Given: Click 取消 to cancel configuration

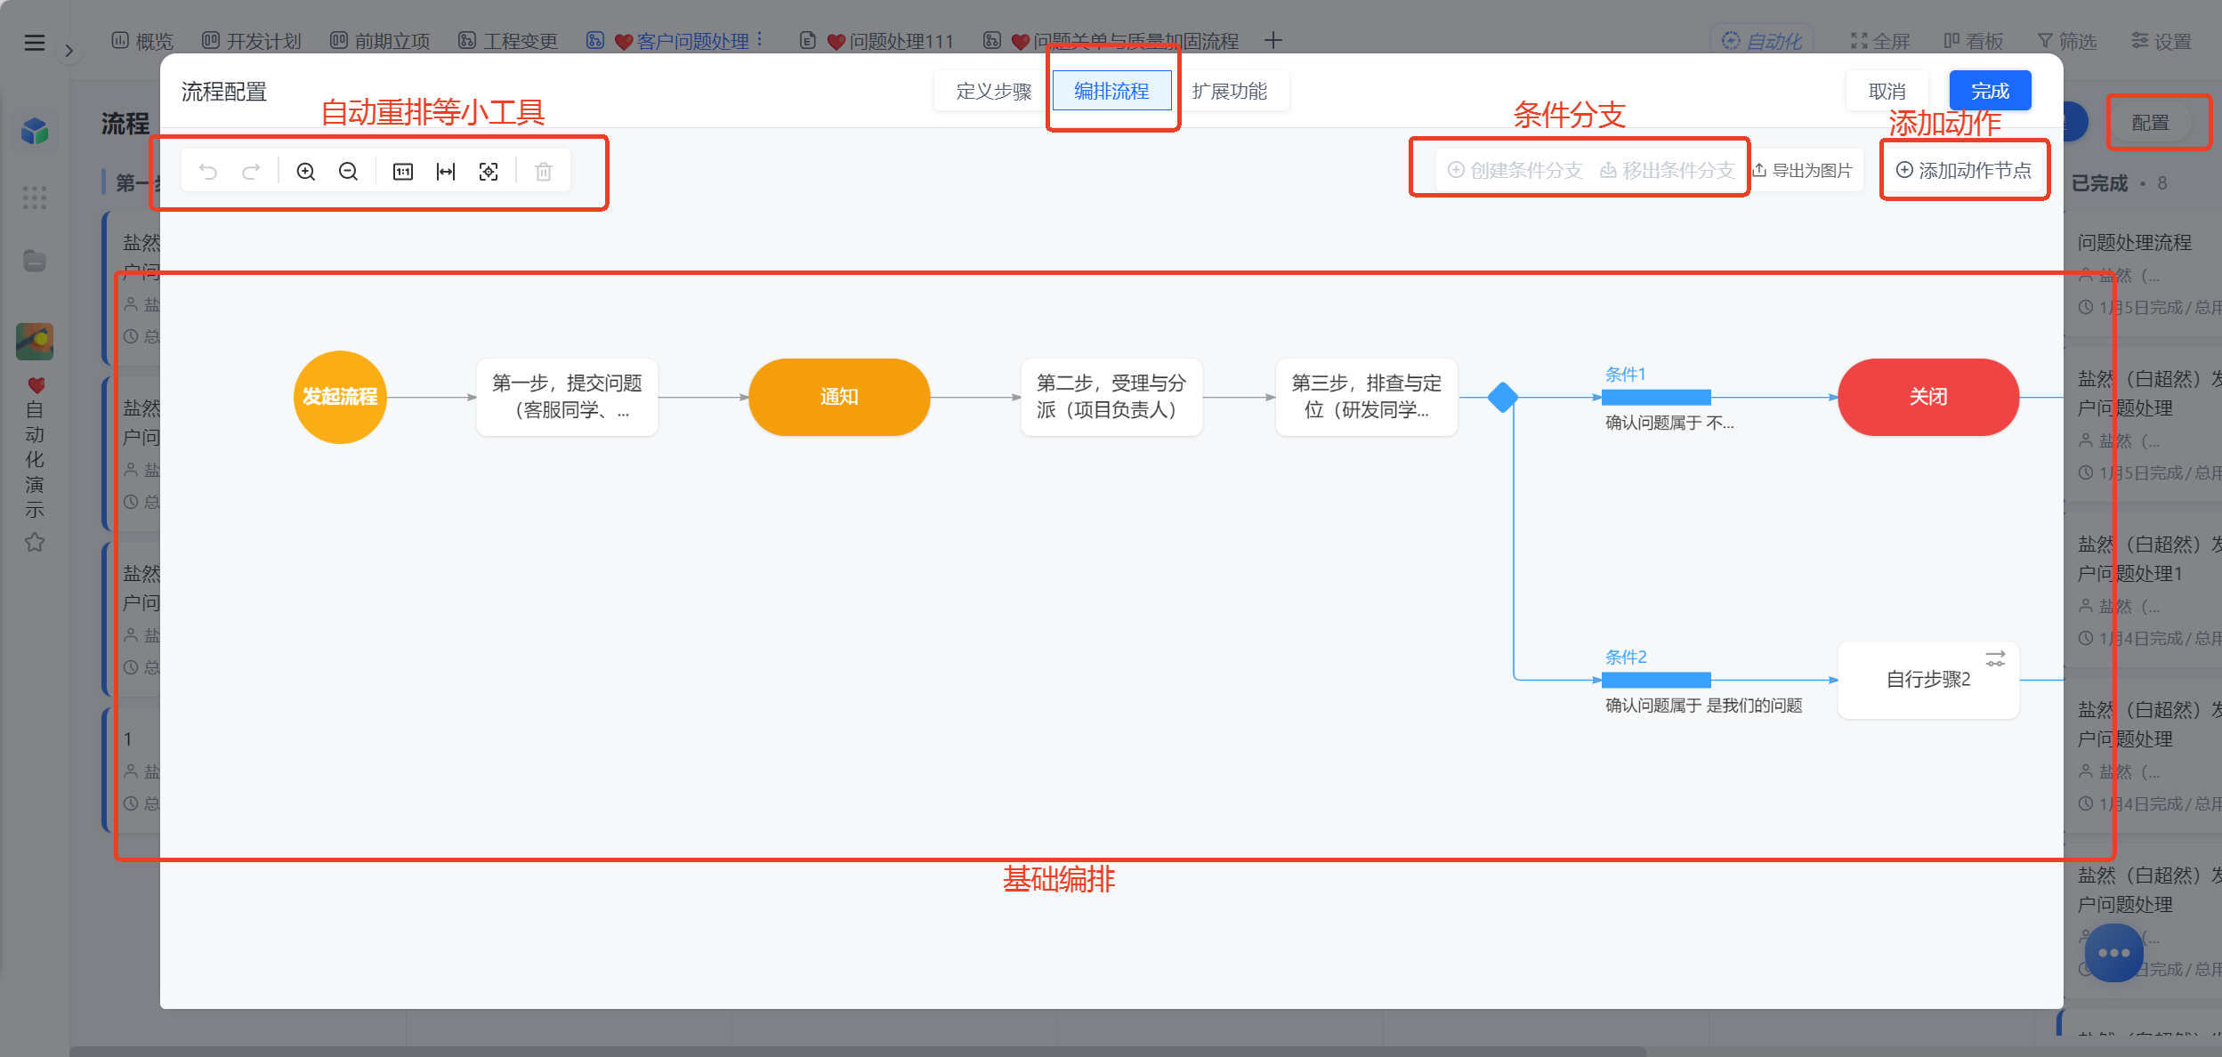Looking at the screenshot, I should point(1887,91).
